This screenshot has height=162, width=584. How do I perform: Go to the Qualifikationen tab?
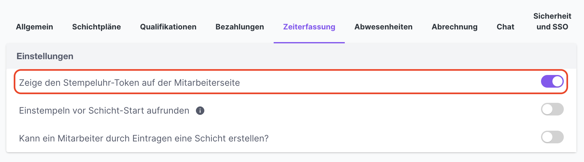pyautogui.click(x=168, y=27)
